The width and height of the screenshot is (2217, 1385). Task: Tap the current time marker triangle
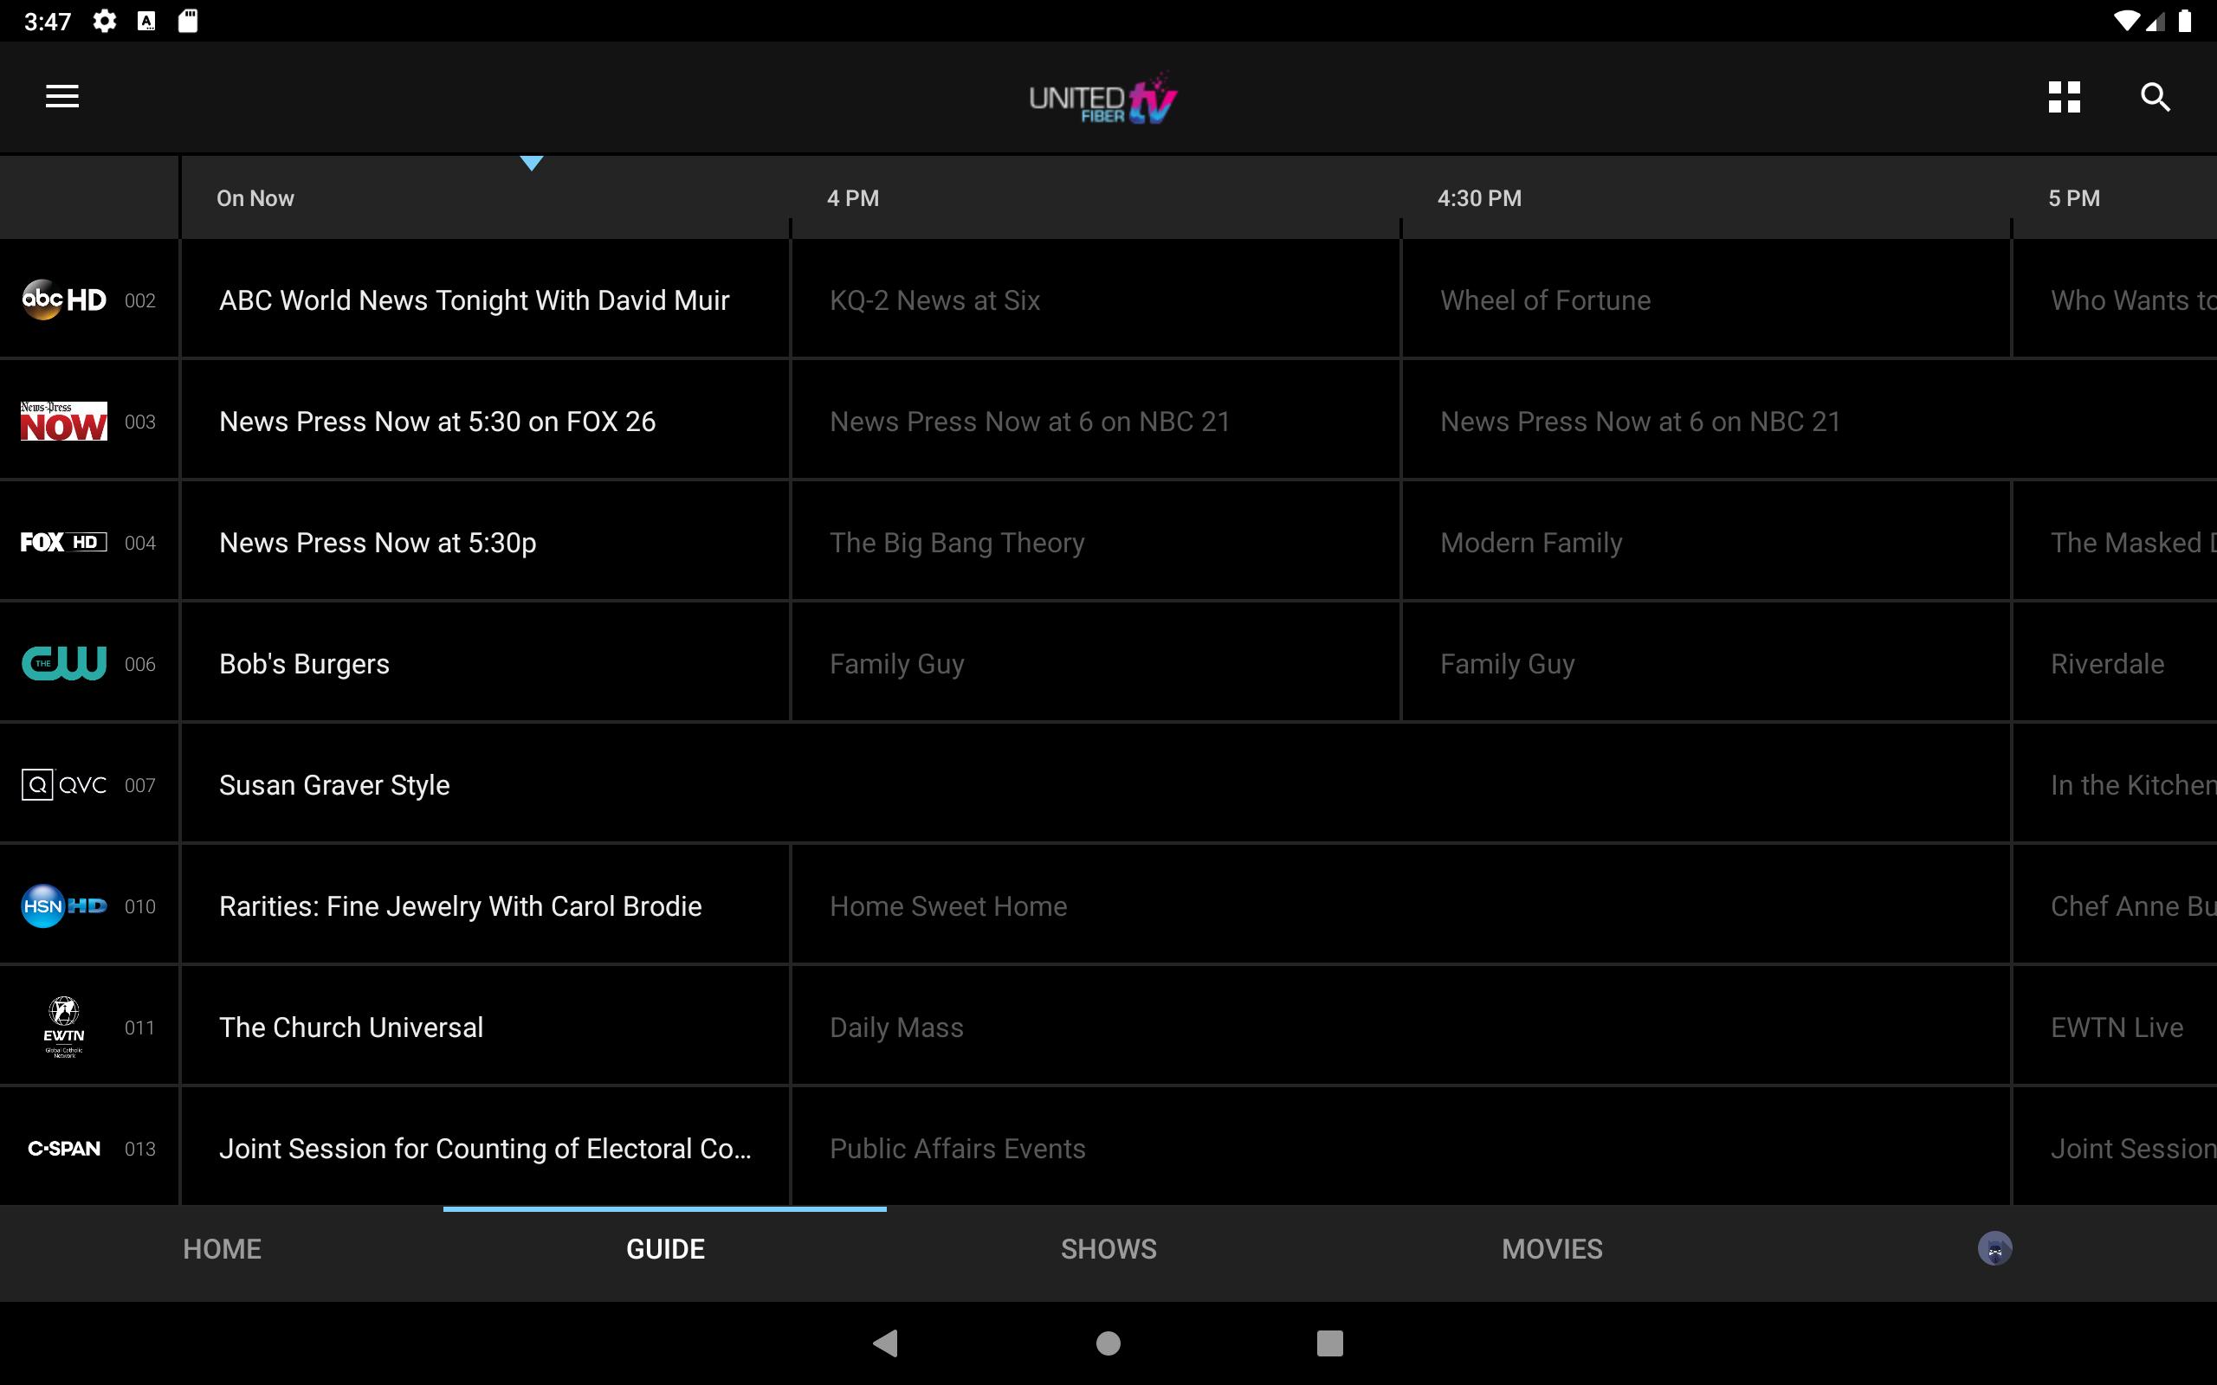pos(532,163)
